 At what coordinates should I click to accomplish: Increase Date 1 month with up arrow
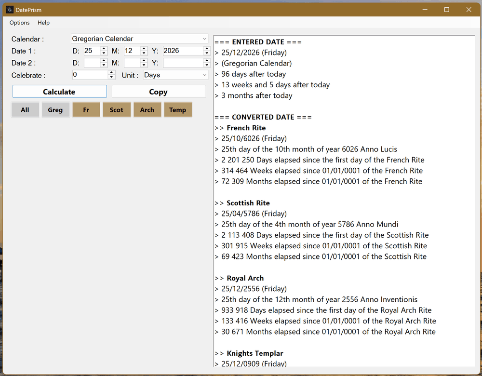tap(144, 49)
